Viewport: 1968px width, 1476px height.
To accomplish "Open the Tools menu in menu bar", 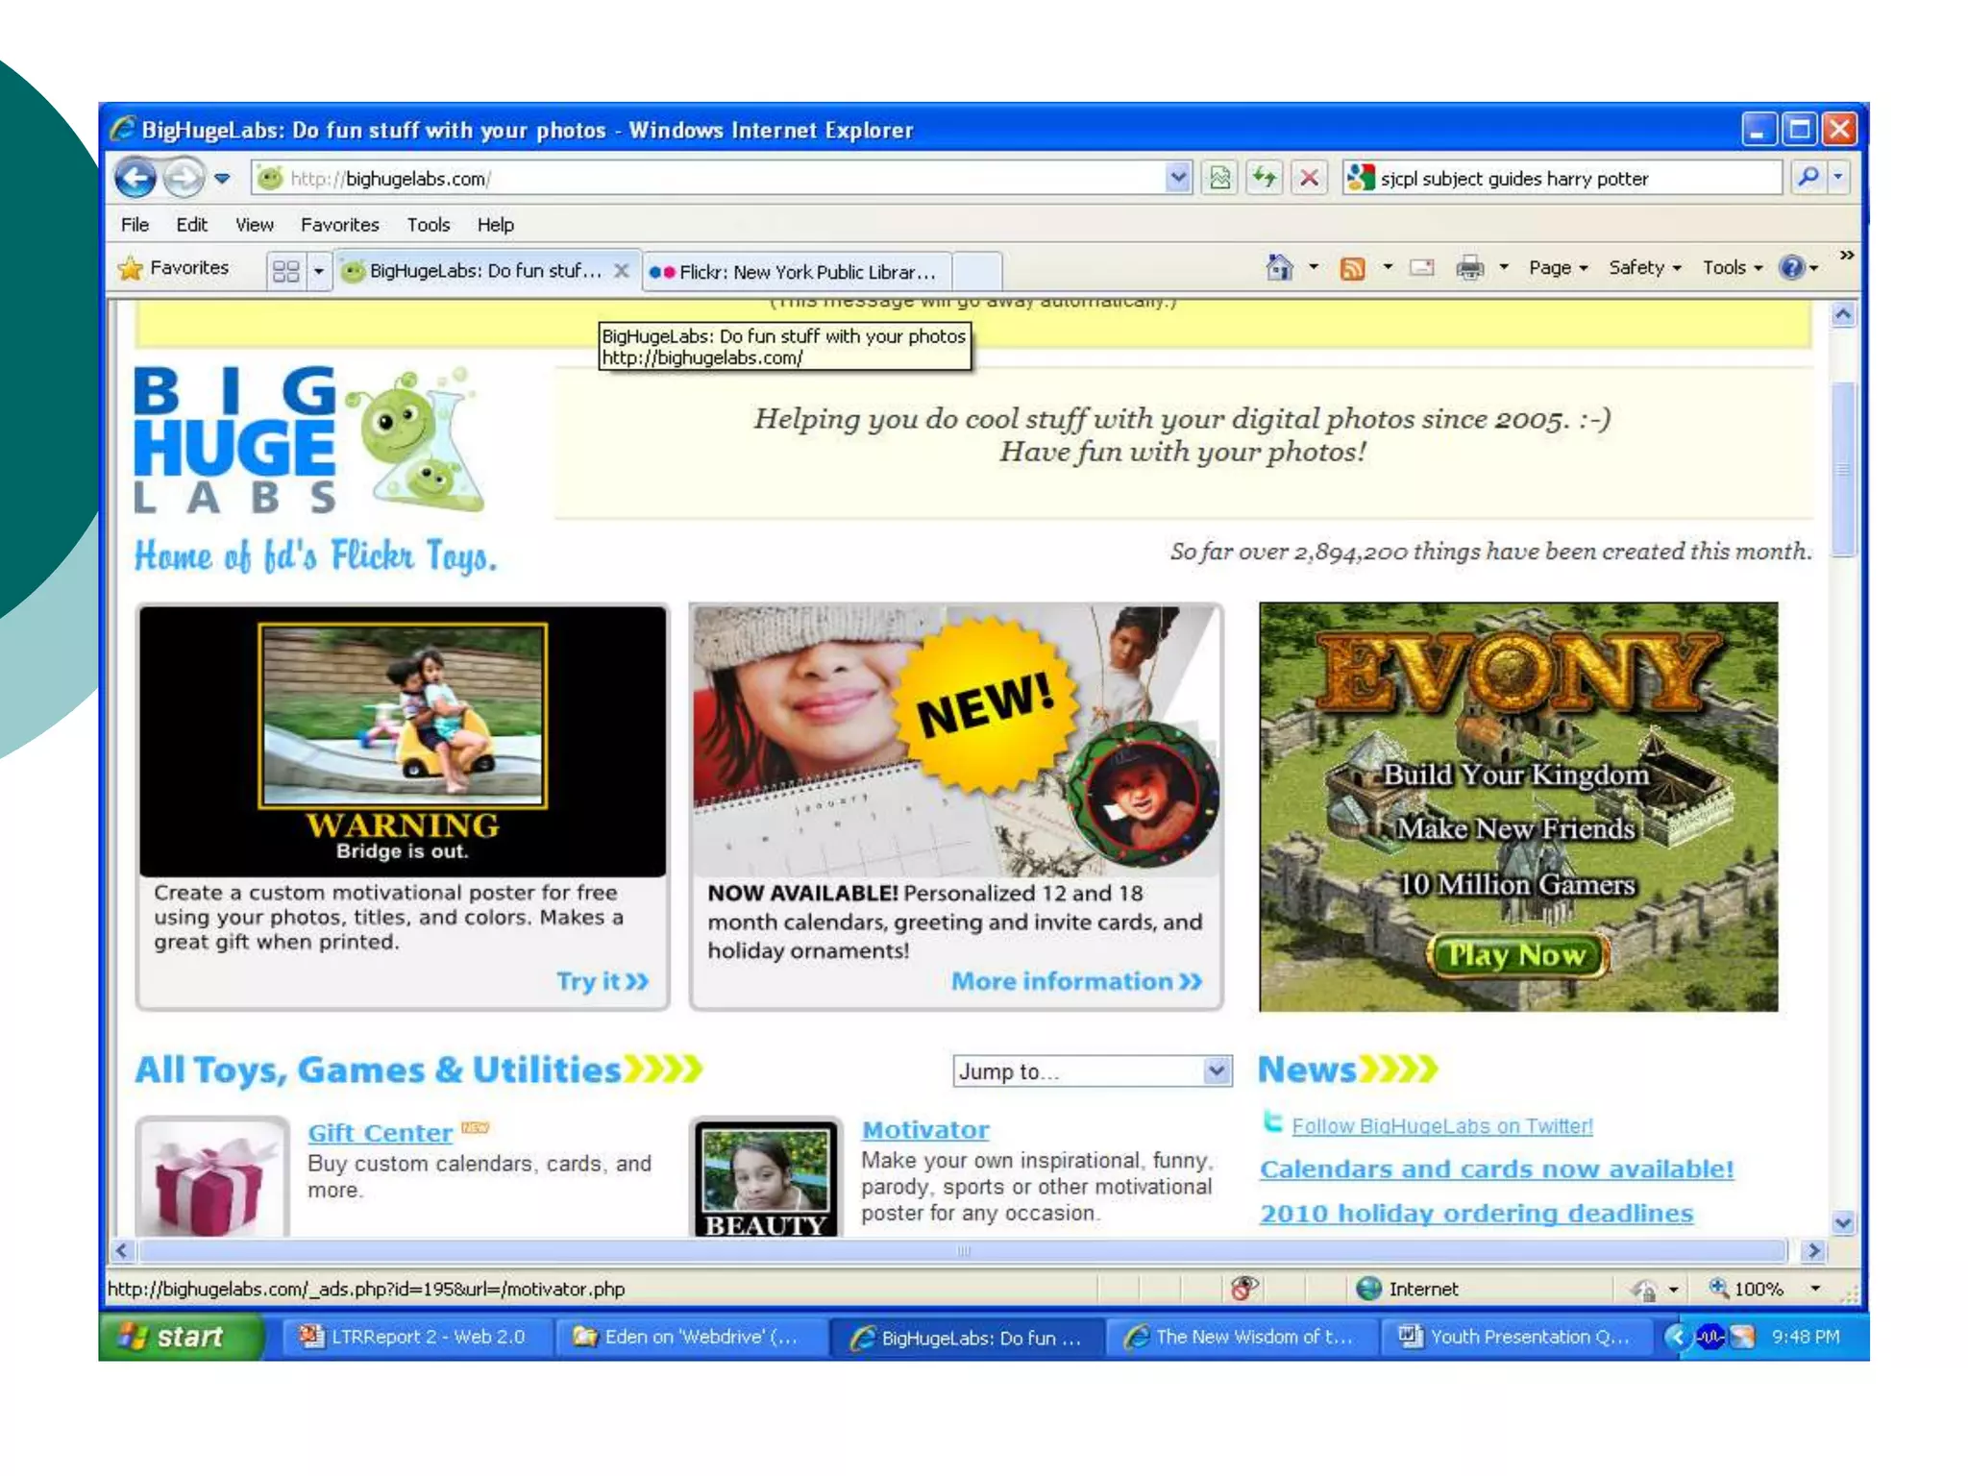I will pyautogui.click(x=428, y=225).
